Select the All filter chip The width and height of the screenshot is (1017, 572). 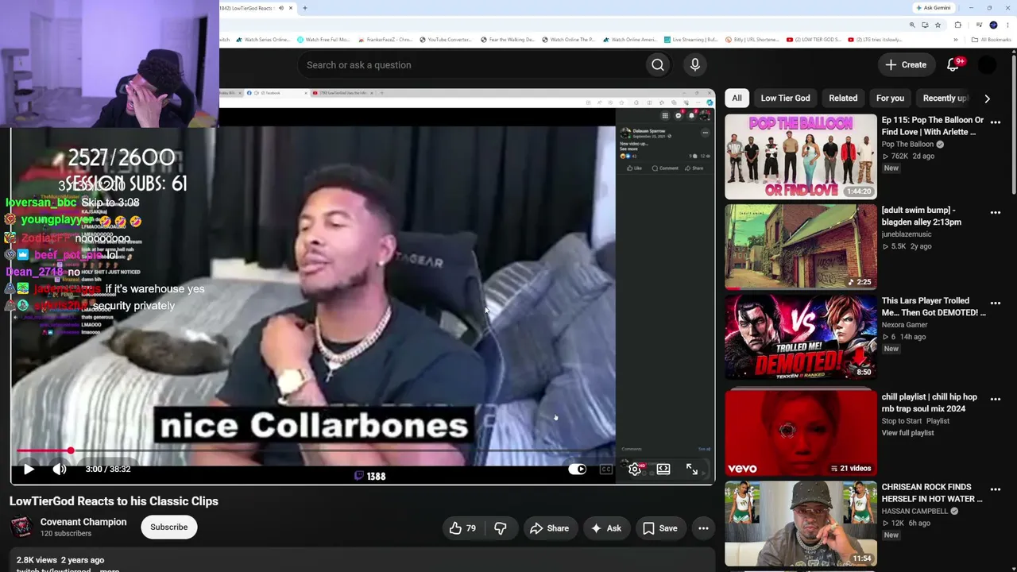click(x=737, y=99)
